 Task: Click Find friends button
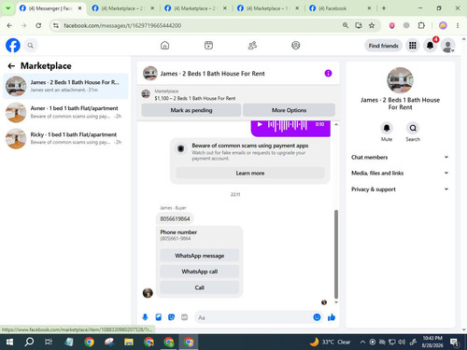pos(383,46)
